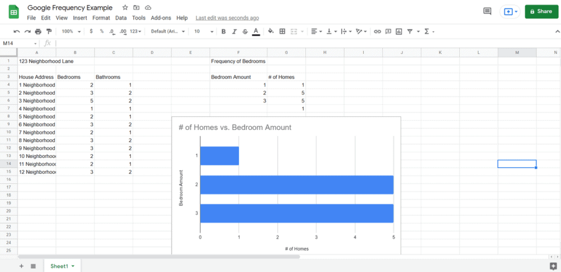Open the Tools menu

[139, 18]
